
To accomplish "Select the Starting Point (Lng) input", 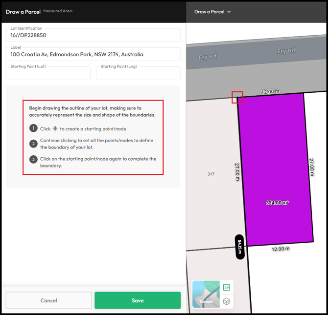I will (x=138, y=74).
